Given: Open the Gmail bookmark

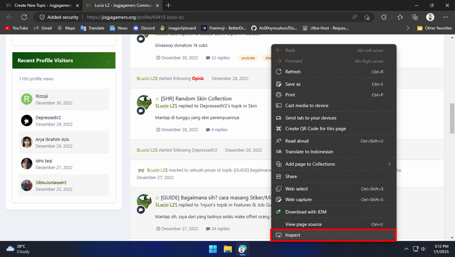Looking at the screenshot, I should (43, 28).
